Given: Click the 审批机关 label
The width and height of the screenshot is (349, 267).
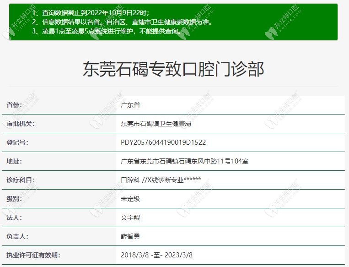Looking at the screenshot, I should 21,124.
